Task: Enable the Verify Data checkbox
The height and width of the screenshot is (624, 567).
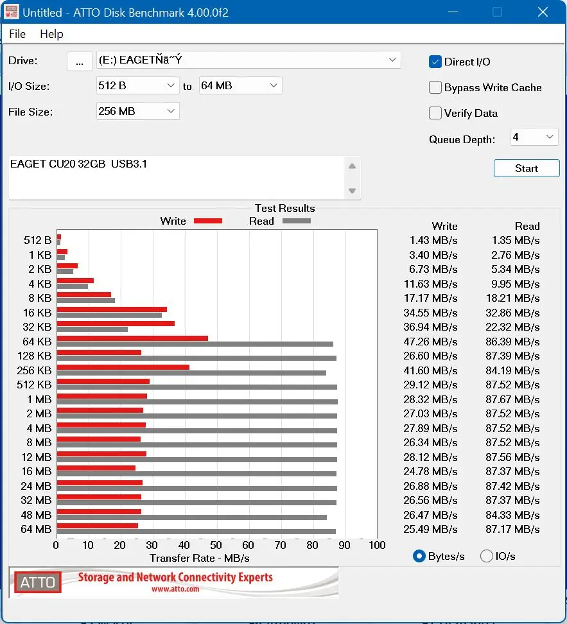Action: point(435,113)
